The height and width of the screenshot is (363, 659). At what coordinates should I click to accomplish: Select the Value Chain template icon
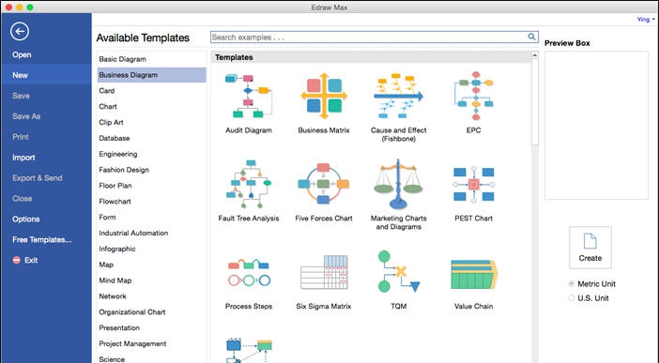click(x=474, y=274)
